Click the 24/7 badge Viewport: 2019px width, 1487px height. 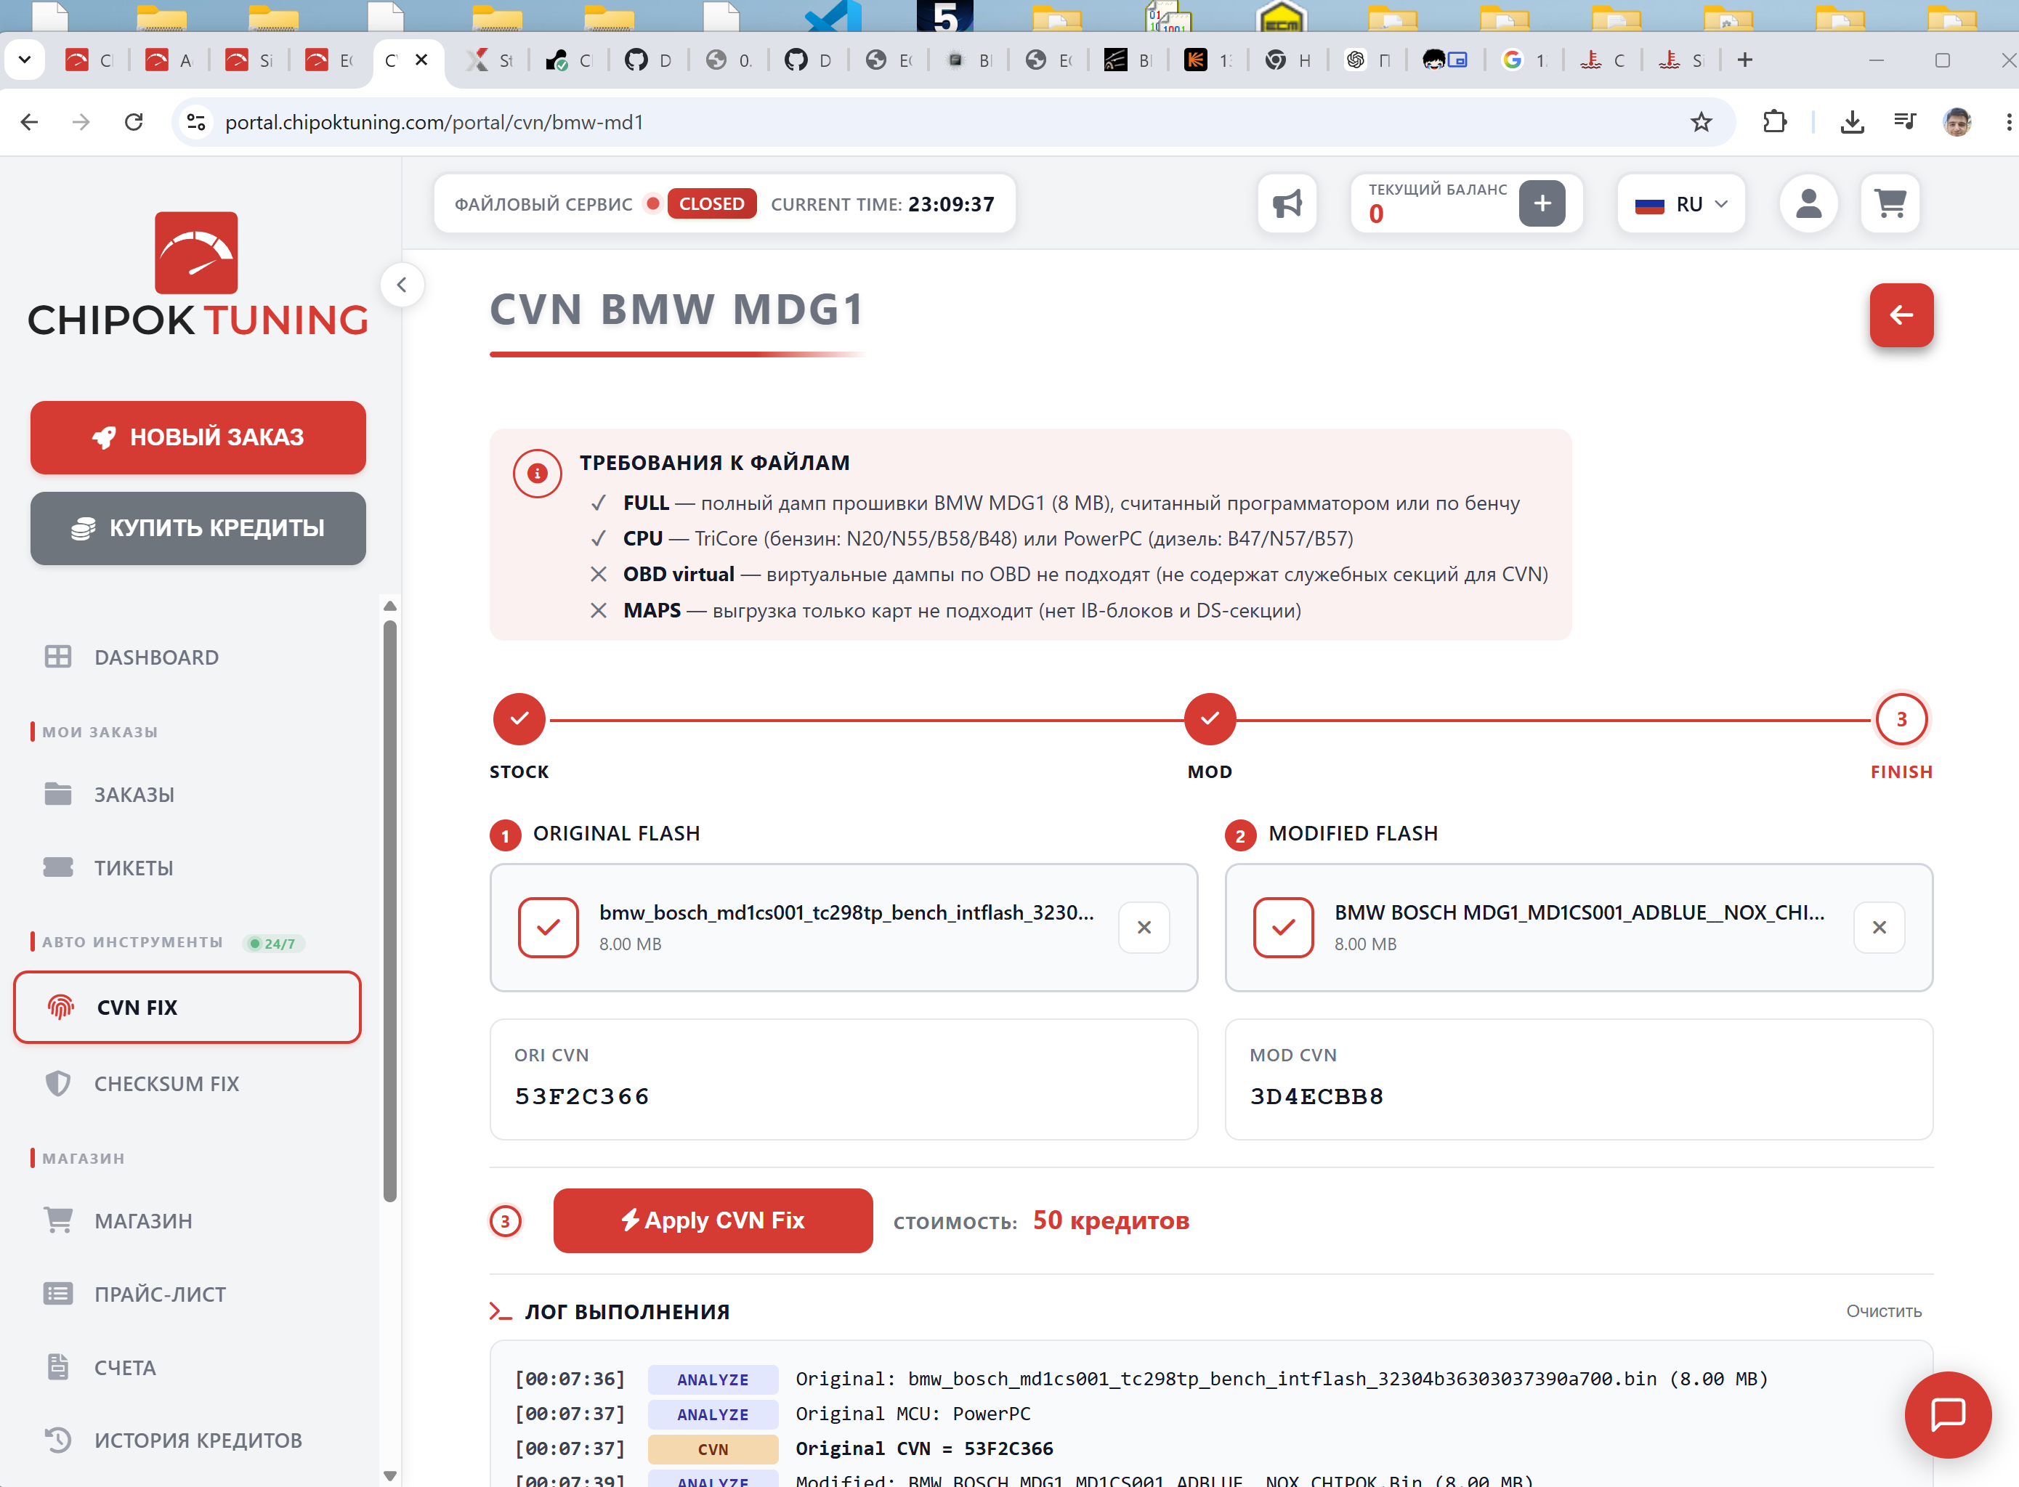(274, 944)
